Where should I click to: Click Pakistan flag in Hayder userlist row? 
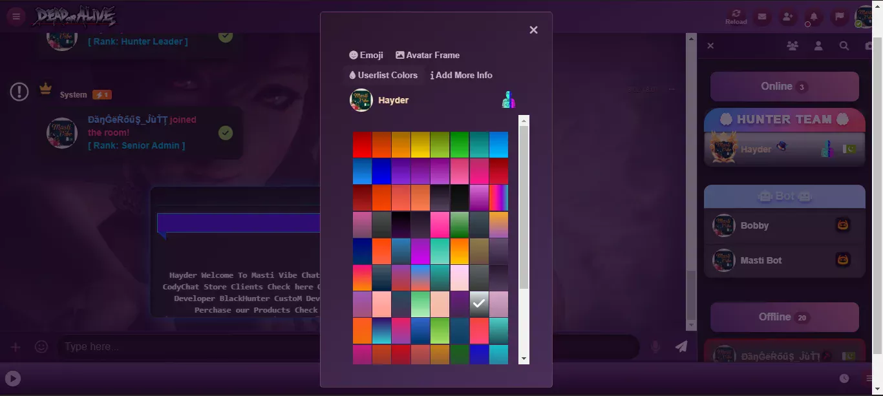click(x=849, y=149)
